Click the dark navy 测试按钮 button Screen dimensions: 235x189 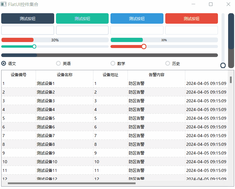pyautogui.click(x=28, y=19)
